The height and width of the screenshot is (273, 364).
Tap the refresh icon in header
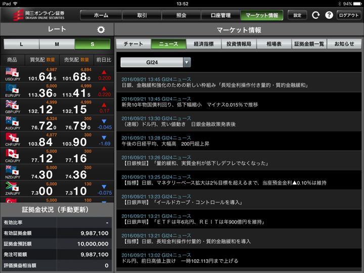(315, 15)
